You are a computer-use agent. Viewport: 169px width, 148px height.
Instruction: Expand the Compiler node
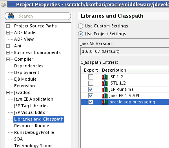(8, 59)
